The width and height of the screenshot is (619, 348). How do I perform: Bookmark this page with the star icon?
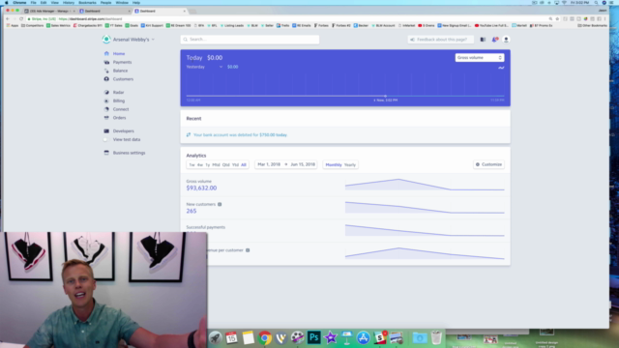click(x=557, y=18)
